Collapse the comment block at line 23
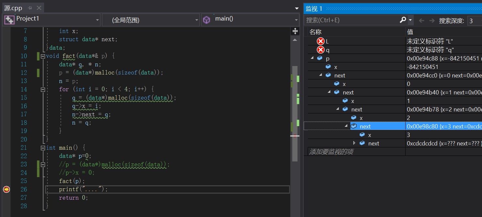The height and width of the screenshot is (217, 482). tap(42, 165)
